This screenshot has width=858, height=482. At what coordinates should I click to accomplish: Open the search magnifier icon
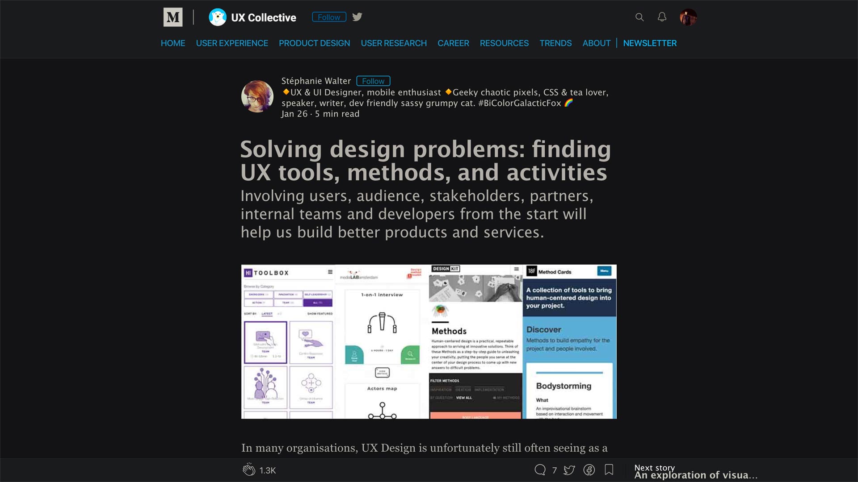(639, 17)
